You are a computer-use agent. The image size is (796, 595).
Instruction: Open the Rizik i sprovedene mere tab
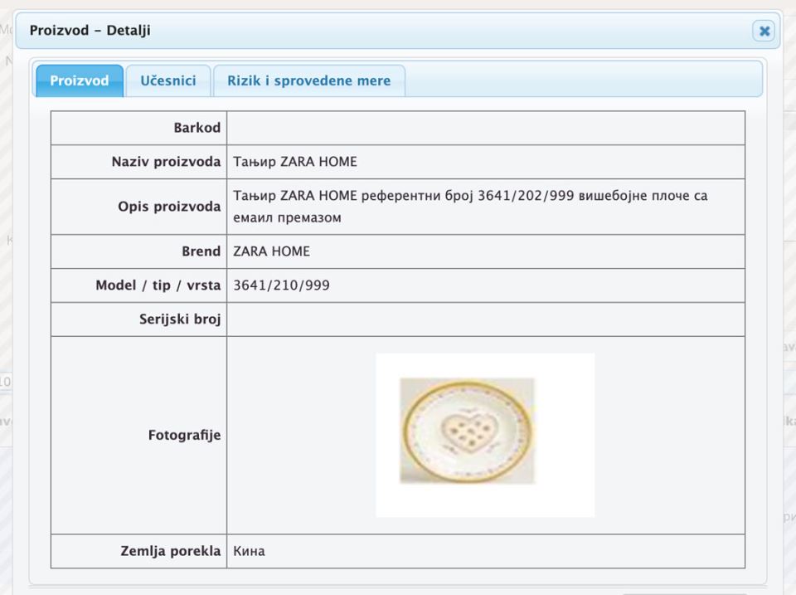tap(308, 80)
